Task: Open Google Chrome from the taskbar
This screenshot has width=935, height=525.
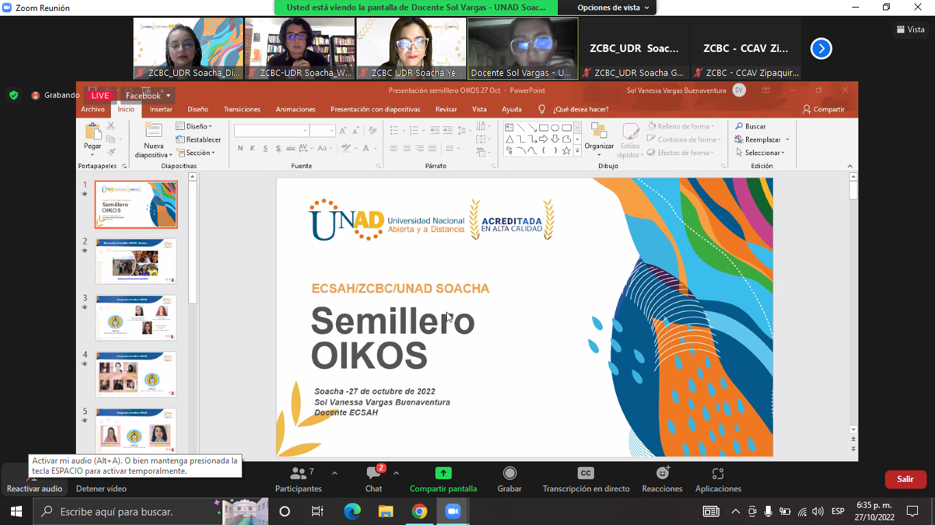Action: [420, 511]
